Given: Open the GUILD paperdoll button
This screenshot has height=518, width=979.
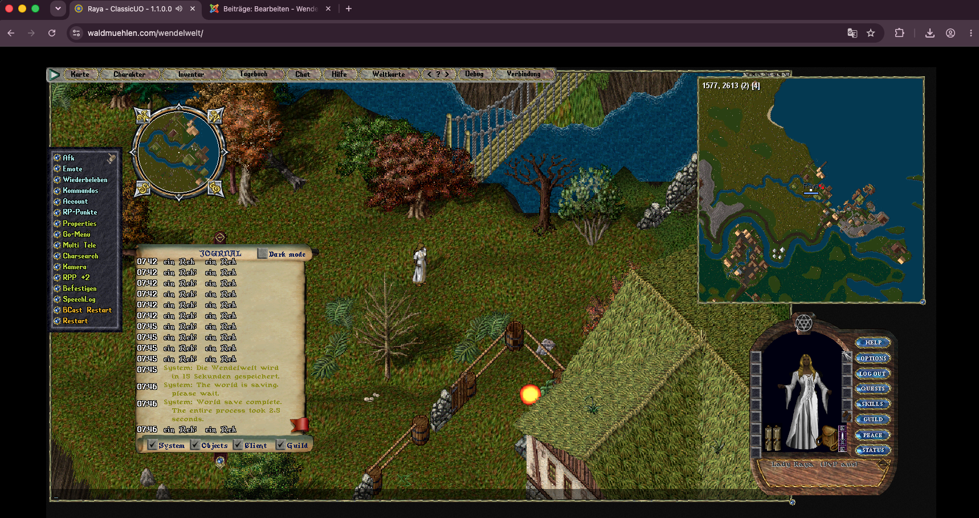Looking at the screenshot, I should (x=873, y=420).
